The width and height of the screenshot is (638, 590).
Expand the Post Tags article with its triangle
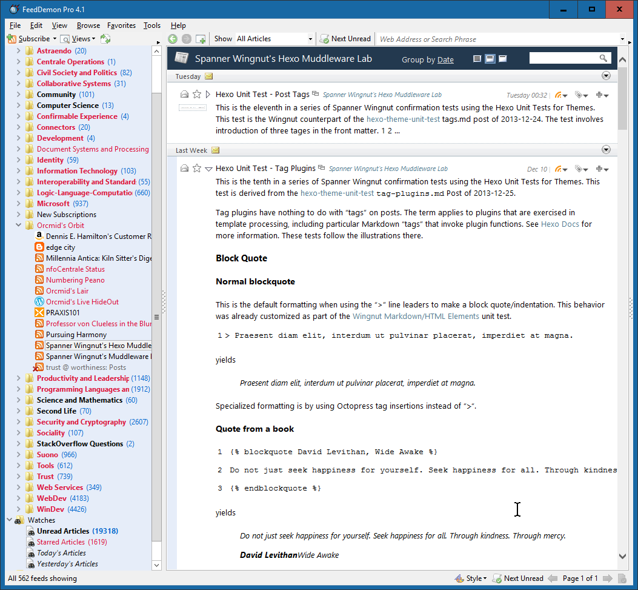pyautogui.click(x=208, y=95)
